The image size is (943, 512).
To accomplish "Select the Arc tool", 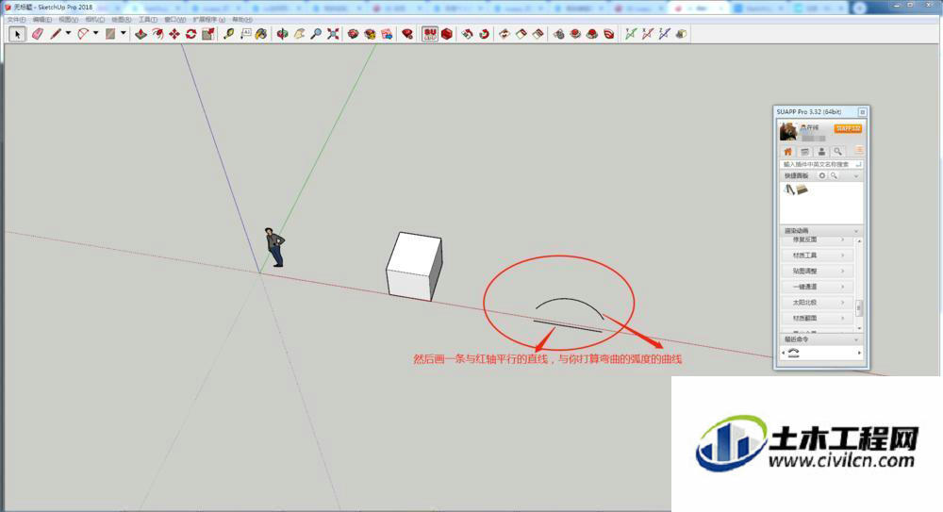I will (x=83, y=34).
